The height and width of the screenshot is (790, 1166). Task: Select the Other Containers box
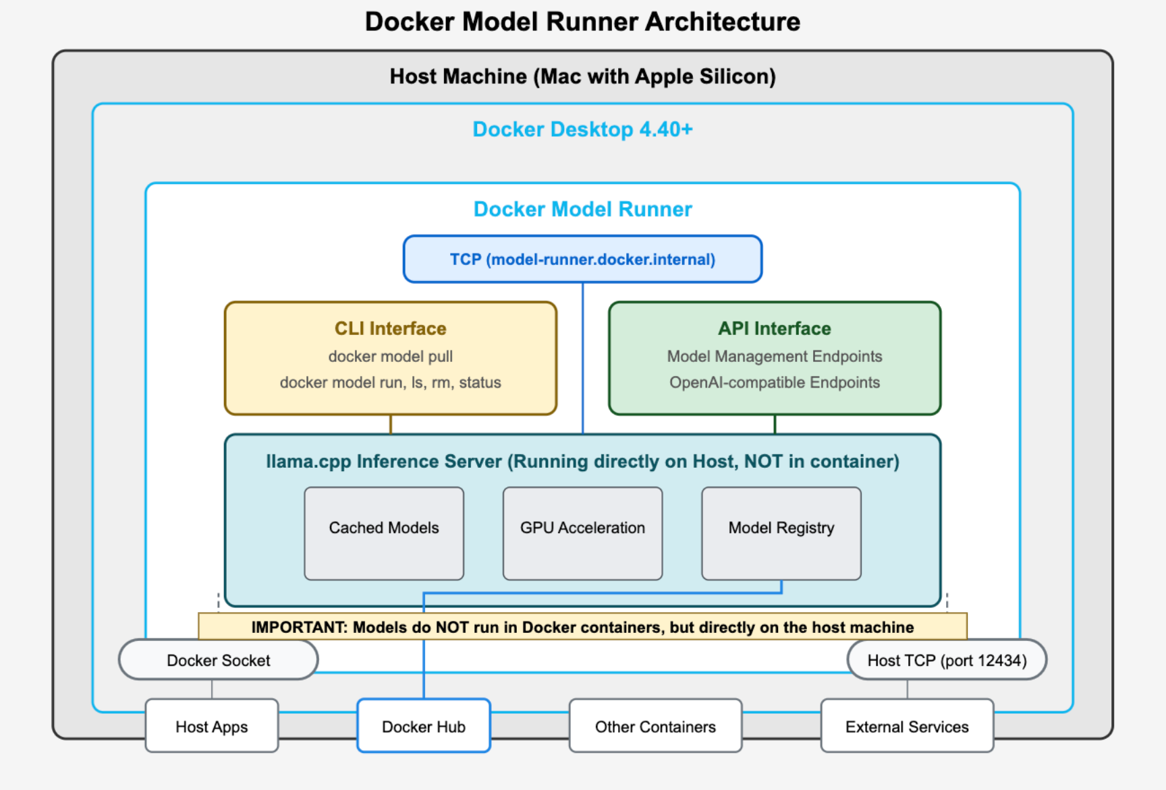point(655,726)
